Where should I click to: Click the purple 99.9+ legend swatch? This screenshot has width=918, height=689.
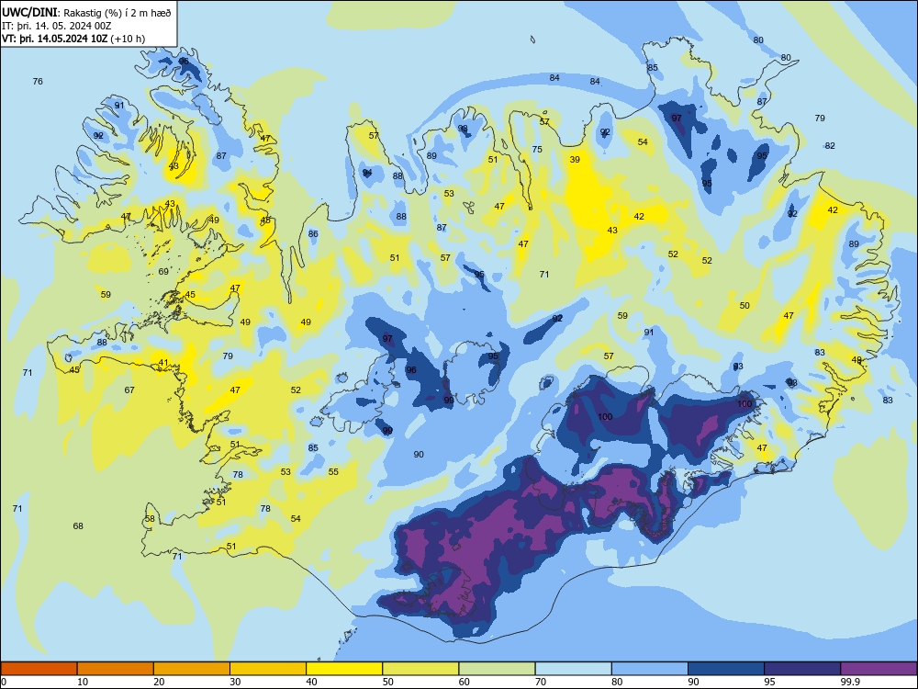pyautogui.click(x=879, y=669)
